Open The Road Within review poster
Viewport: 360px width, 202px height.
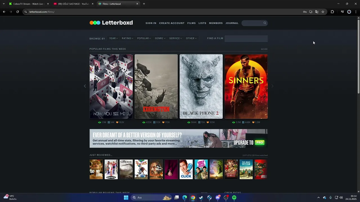click(246, 169)
